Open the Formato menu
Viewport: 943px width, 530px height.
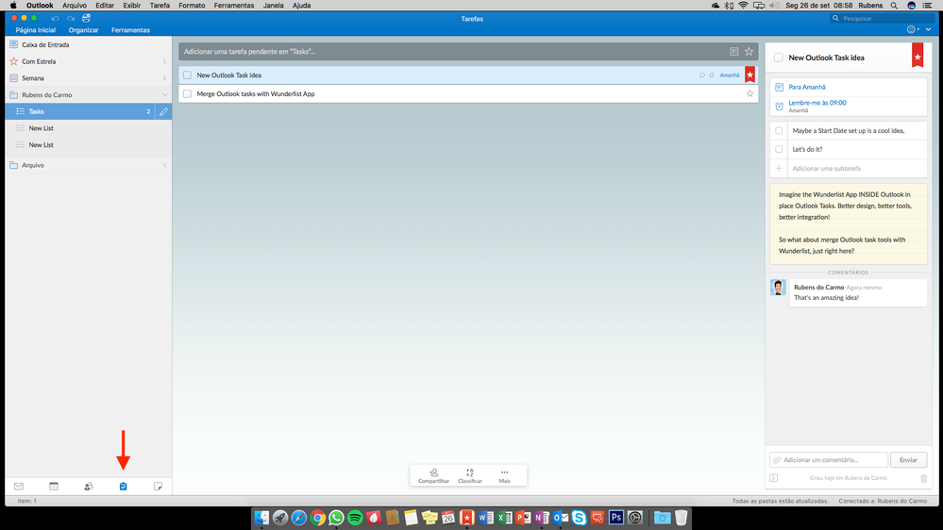pos(192,6)
